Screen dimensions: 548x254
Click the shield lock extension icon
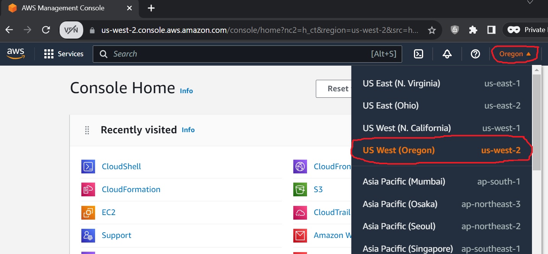click(454, 30)
